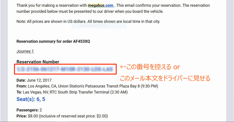The height and width of the screenshot is (122, 234).
Task: Click the underlined Journey 1 text
Action: (x=25, y=51)
